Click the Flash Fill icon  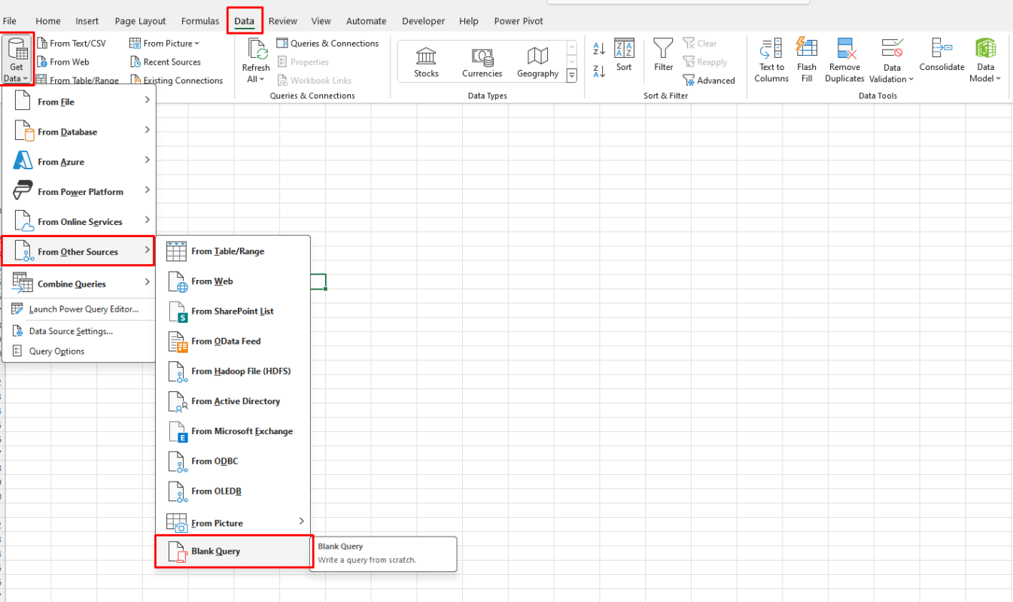tap(807, 48)
